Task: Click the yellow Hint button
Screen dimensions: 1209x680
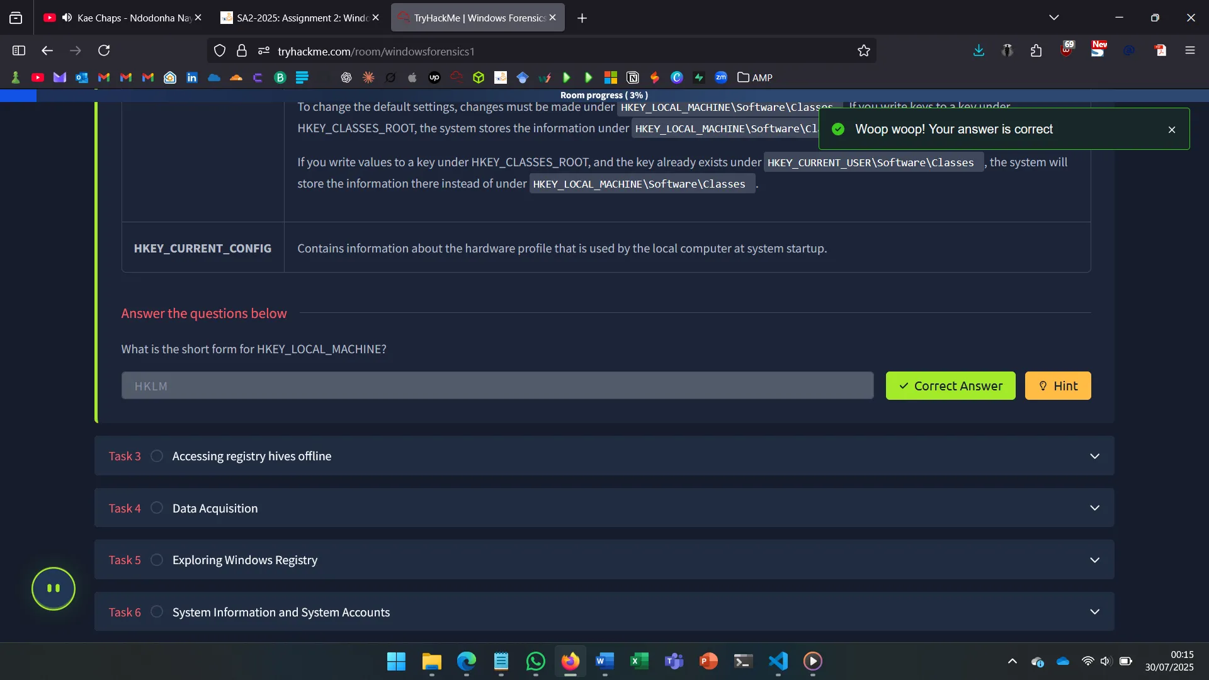Action: 1057,386
